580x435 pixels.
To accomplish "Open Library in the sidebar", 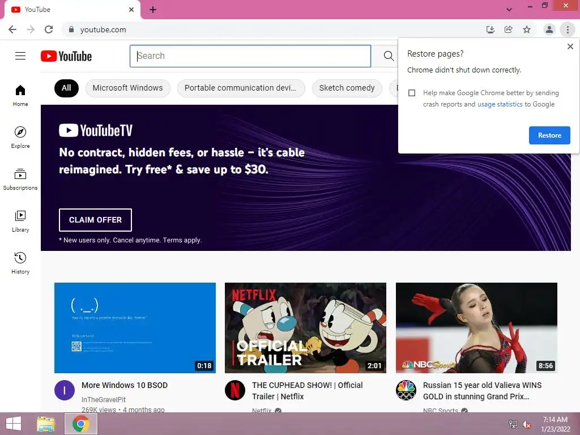I will (x=20, y=221).
